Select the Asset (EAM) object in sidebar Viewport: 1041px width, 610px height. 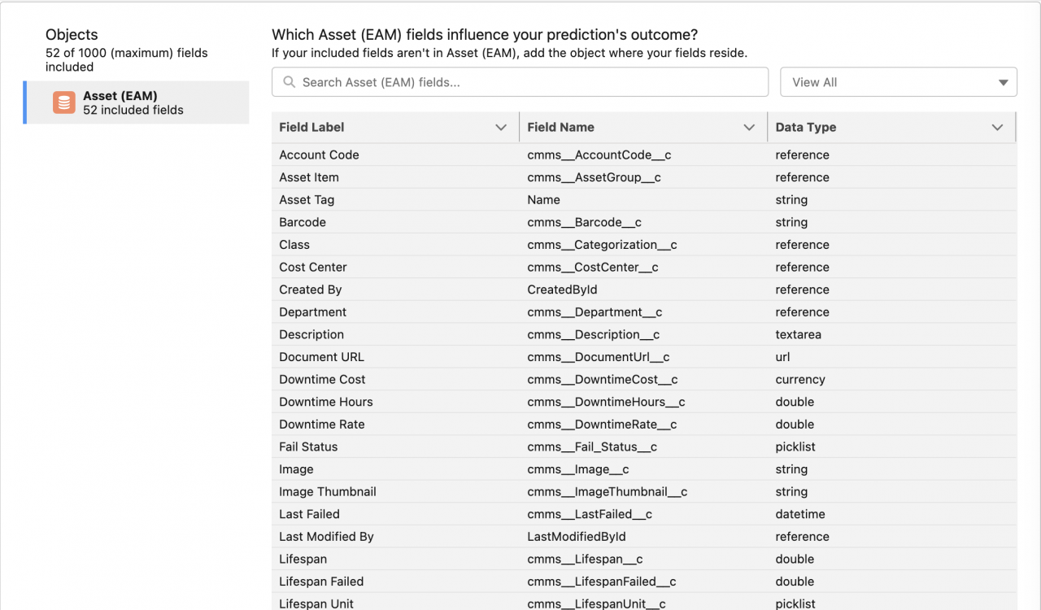pos(137,102)
